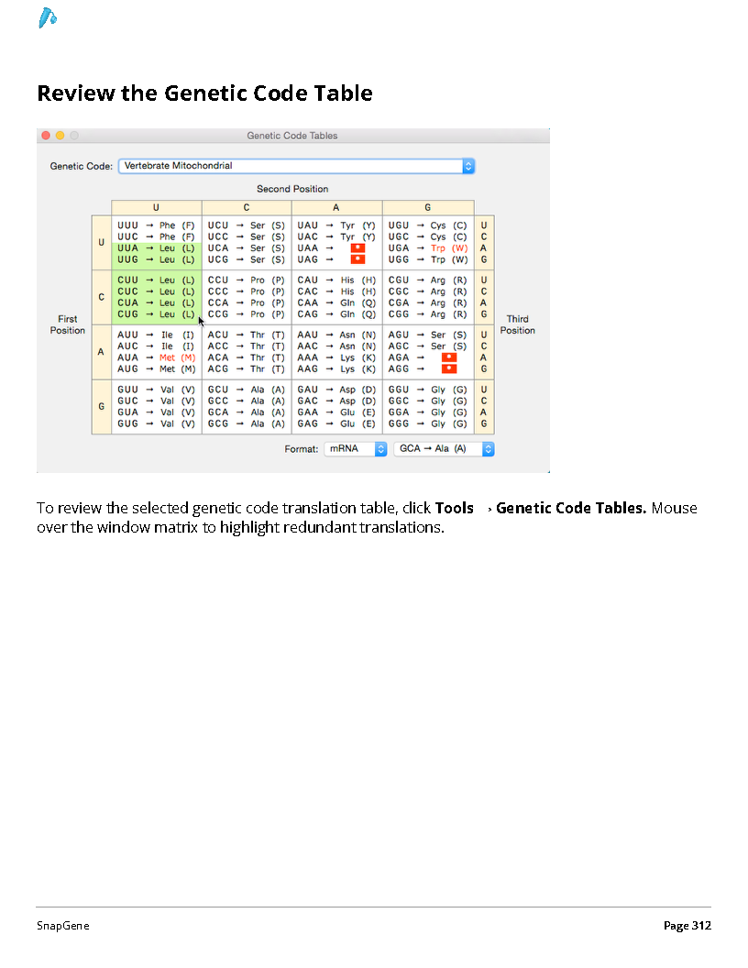Click the UUA → Leu (L) highlighted row
Image resolution: width=748 pixels, height=968 pixels.
pyautogui.click(x=156, y=248)
